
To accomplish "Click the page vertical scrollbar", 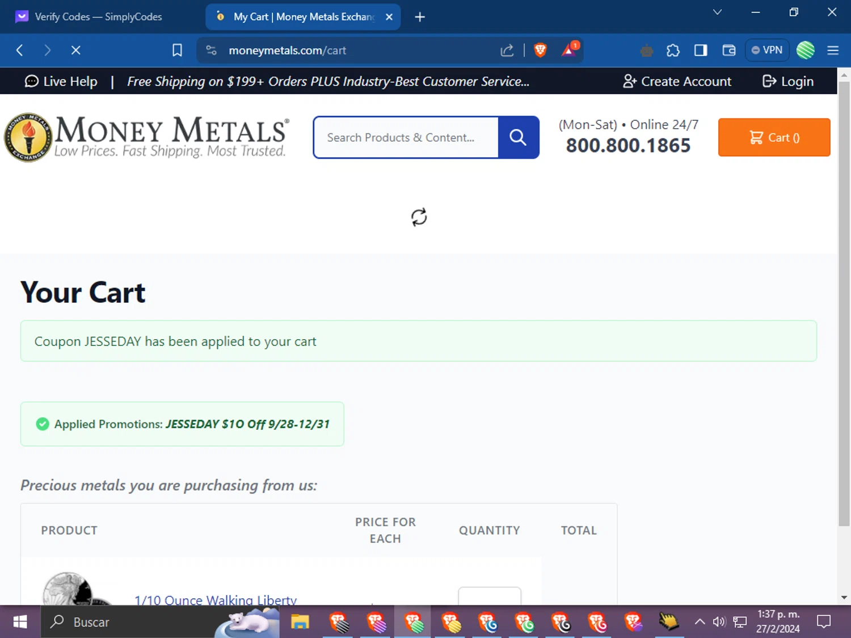I will pyautogui.click(x=844, y=303).
